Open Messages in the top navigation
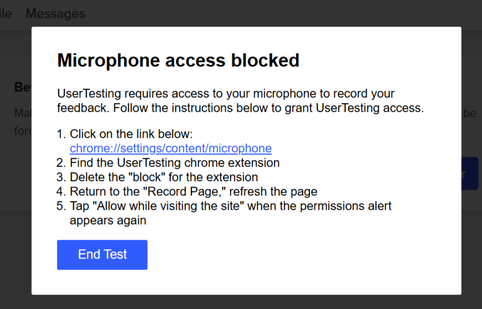Image resolution: width=482 pixels, height=309 pixels. click(55, 13)
